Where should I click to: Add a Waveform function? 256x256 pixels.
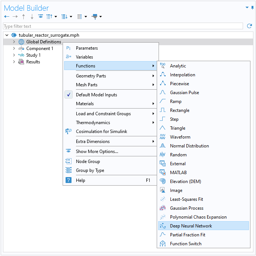click(x=203, y=137)
